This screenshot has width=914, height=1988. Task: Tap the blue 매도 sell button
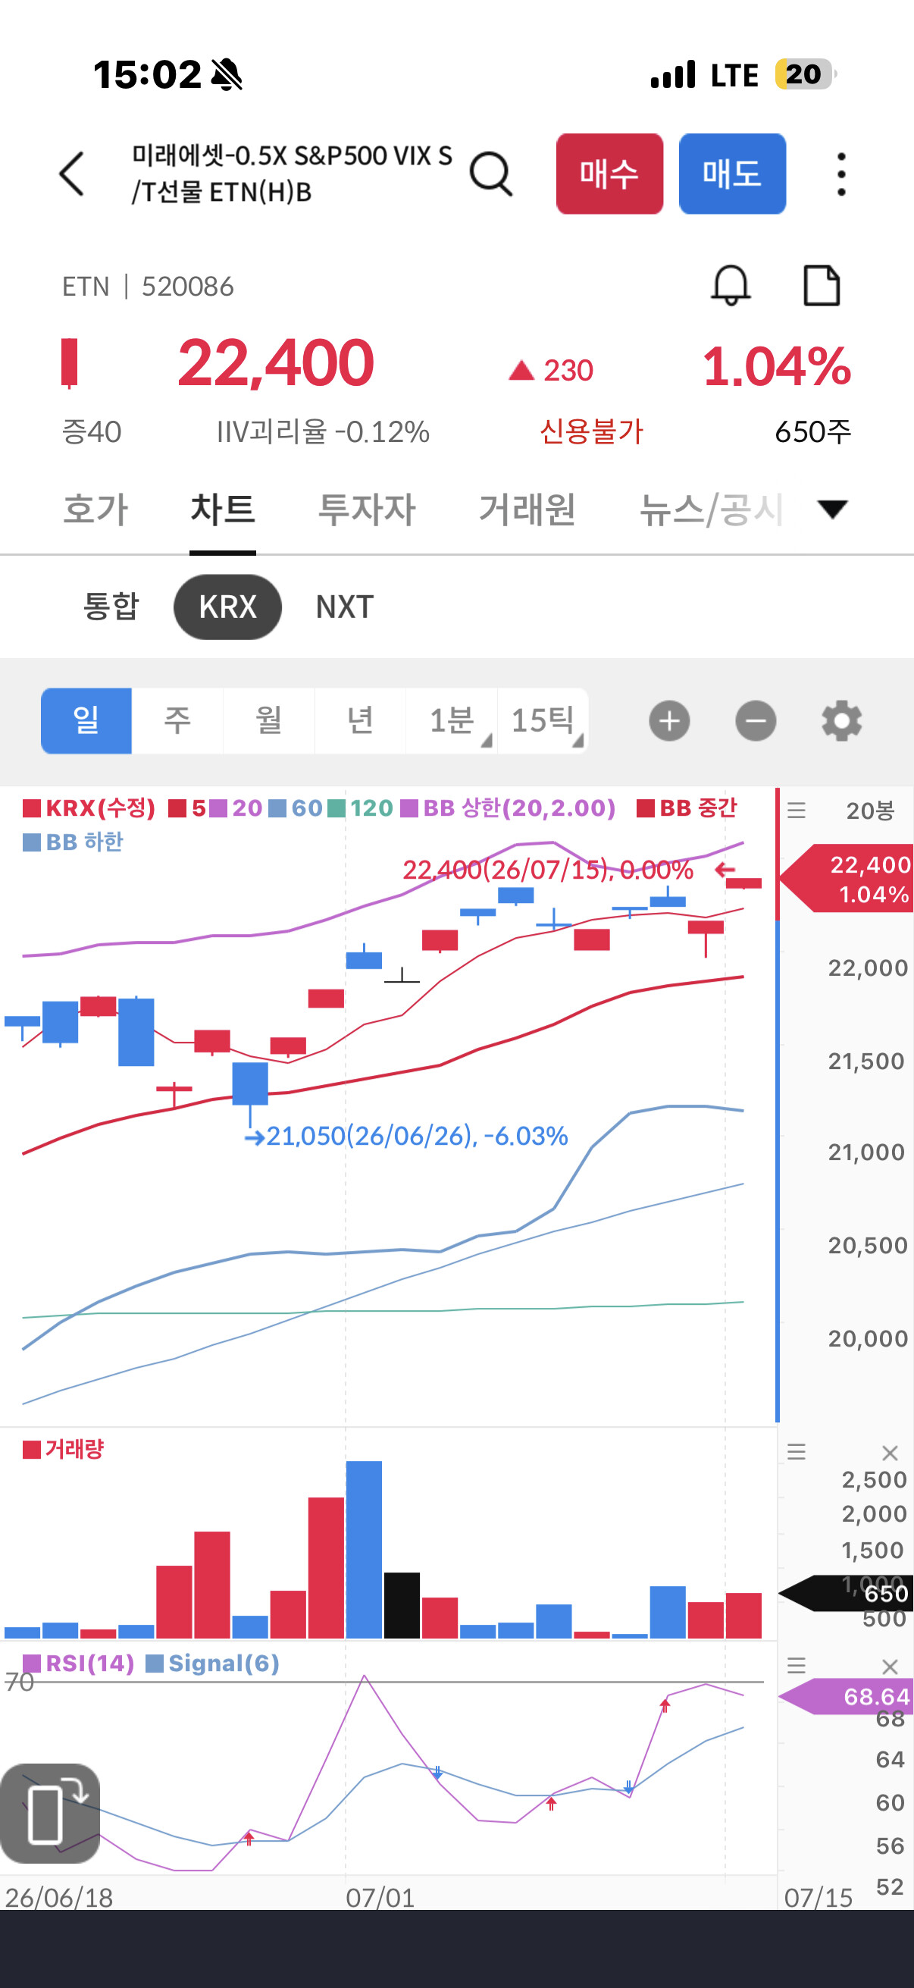pyautogui.click(x=732, y=174)
